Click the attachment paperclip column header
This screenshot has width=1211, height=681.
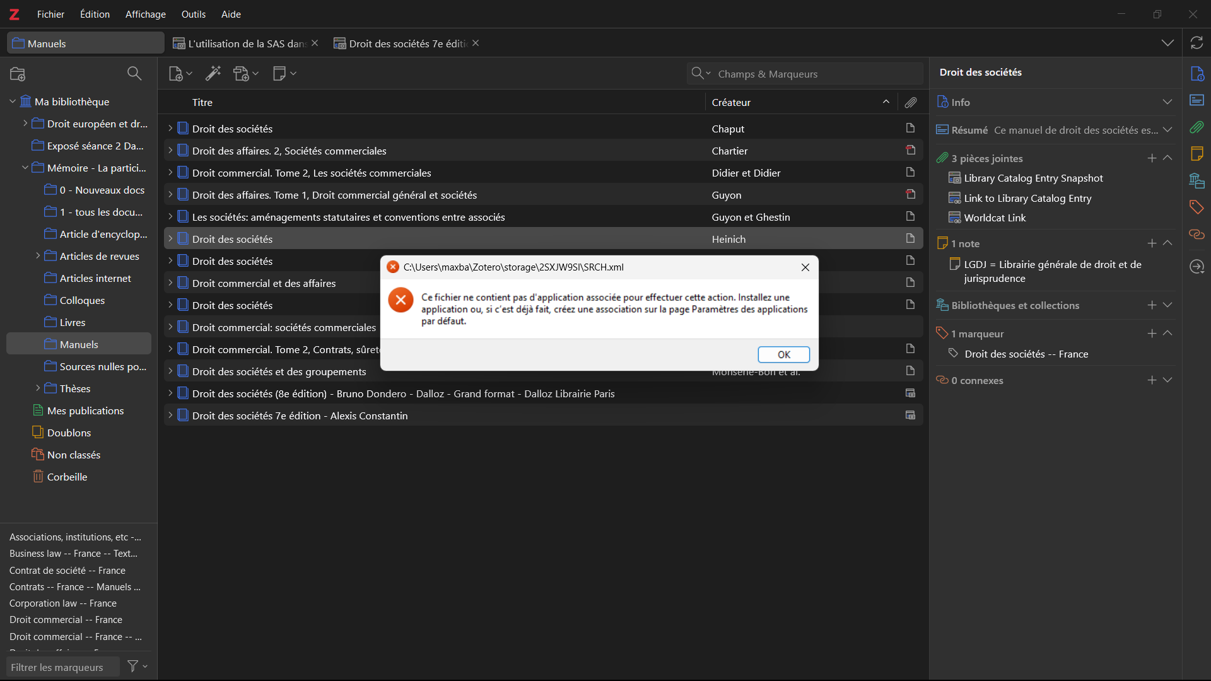coord(910,102)
